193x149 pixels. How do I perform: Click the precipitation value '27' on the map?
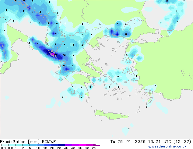tap(117, 34)
